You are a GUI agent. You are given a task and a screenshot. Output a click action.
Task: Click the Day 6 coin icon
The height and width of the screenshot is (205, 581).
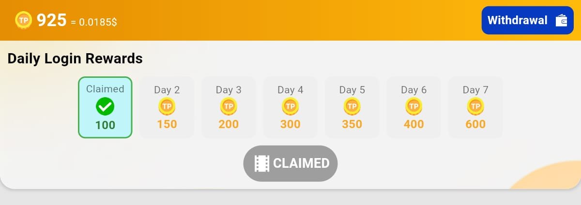pyautogui.click(x=413, y=106)
